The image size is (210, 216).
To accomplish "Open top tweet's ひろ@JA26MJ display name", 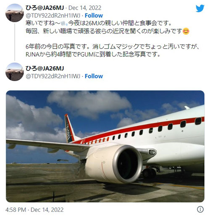I will click(45, 8).
